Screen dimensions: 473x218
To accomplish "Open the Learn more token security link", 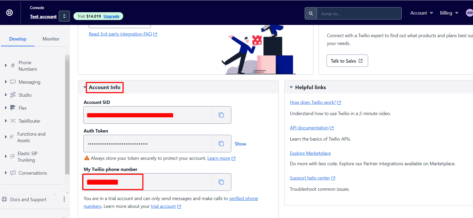I will tap(219, 158).
